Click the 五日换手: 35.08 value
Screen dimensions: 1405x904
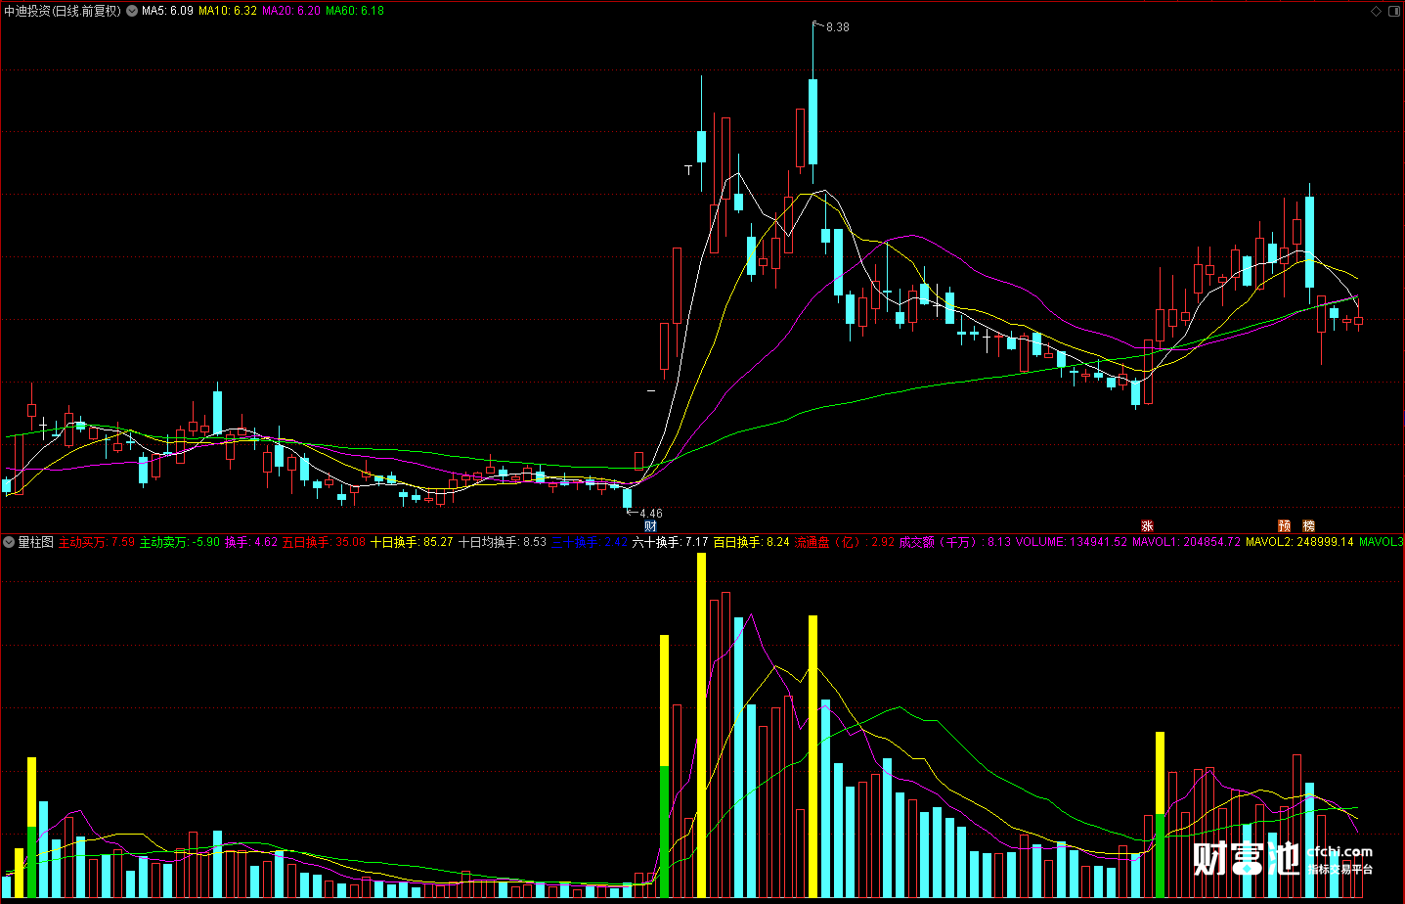pos(325,542)
